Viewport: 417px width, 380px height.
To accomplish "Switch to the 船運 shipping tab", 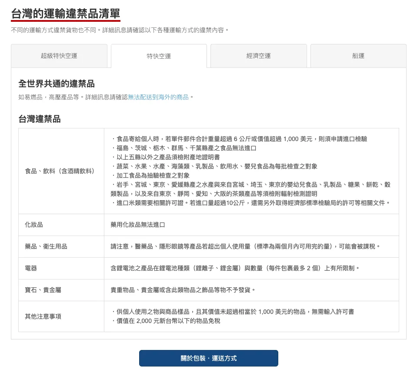I will coord(358,56).
